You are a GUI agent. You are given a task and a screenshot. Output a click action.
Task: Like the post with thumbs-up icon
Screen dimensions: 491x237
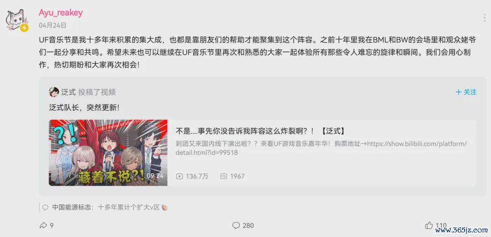(x=429, y=225)
